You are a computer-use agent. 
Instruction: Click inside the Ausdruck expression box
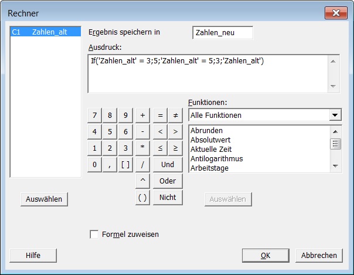[207, 74]
